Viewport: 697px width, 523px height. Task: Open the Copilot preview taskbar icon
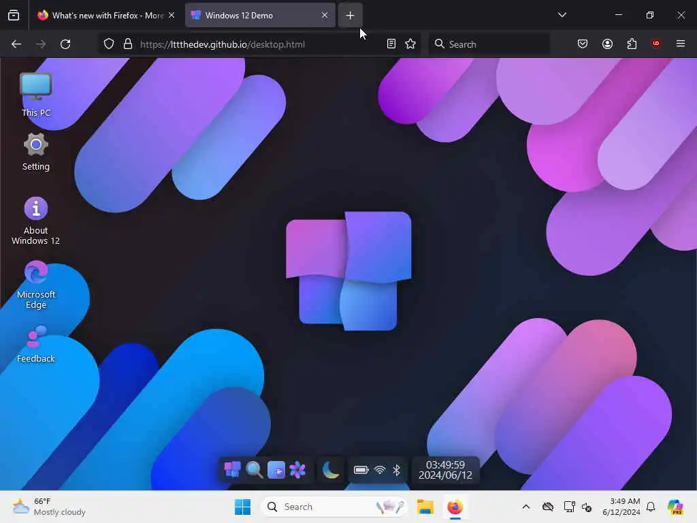pyautogui.click(x=675, y=507)
